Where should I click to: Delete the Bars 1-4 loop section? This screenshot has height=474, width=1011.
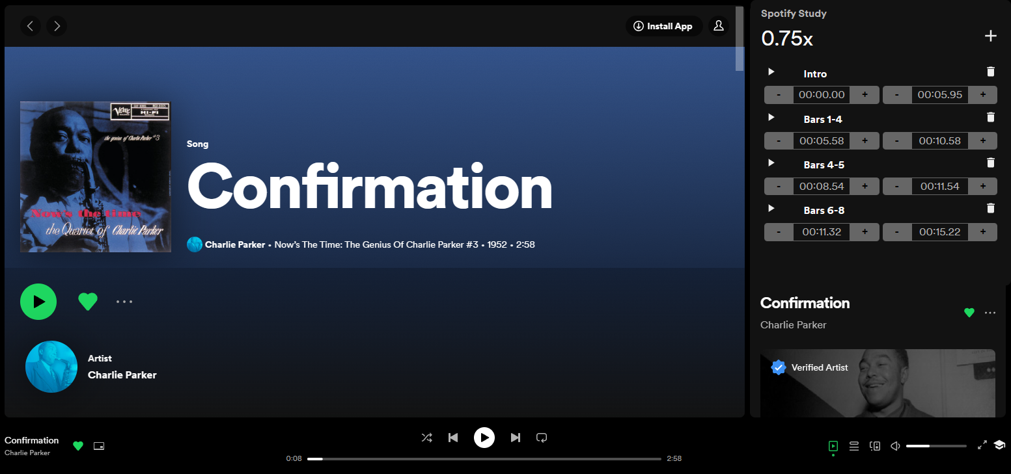click(x=991, y=117)
